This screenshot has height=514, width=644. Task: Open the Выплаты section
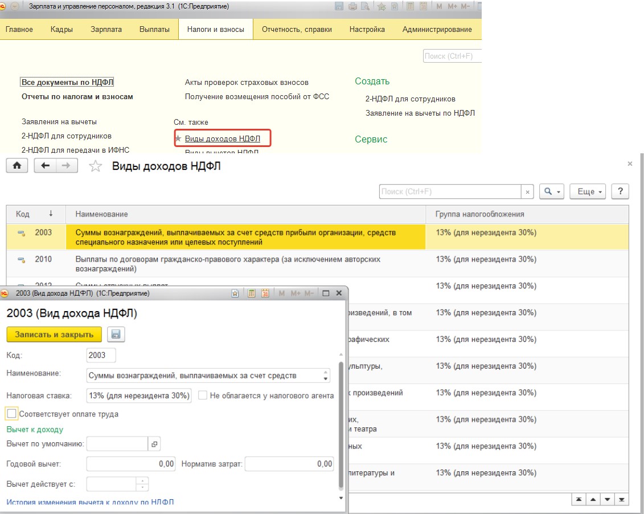(x=154, y=29)
